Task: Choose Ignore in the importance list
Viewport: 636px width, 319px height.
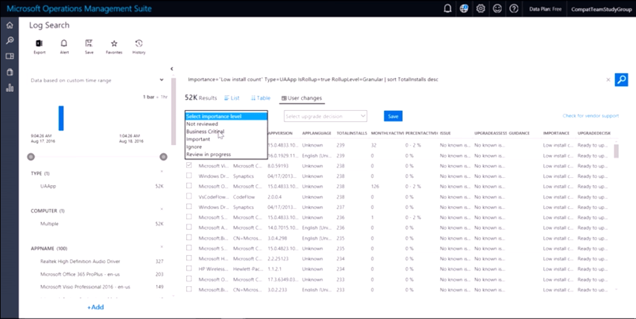Action: point(226,147)
